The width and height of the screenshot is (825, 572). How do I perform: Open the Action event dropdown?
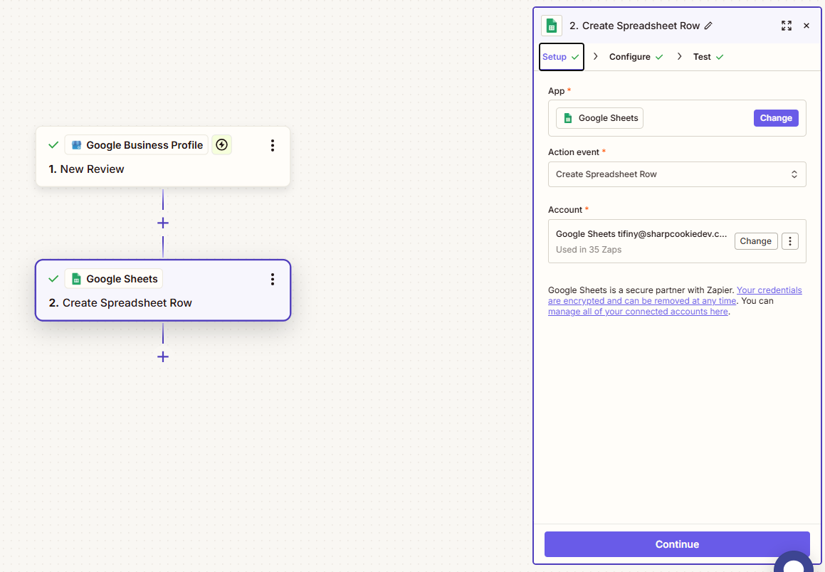pyautogui.click(x=677, y=174)
